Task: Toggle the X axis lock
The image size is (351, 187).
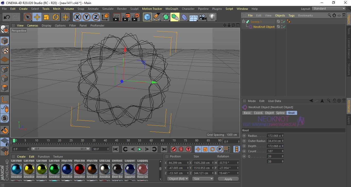Action: click(x=77, y=17)
